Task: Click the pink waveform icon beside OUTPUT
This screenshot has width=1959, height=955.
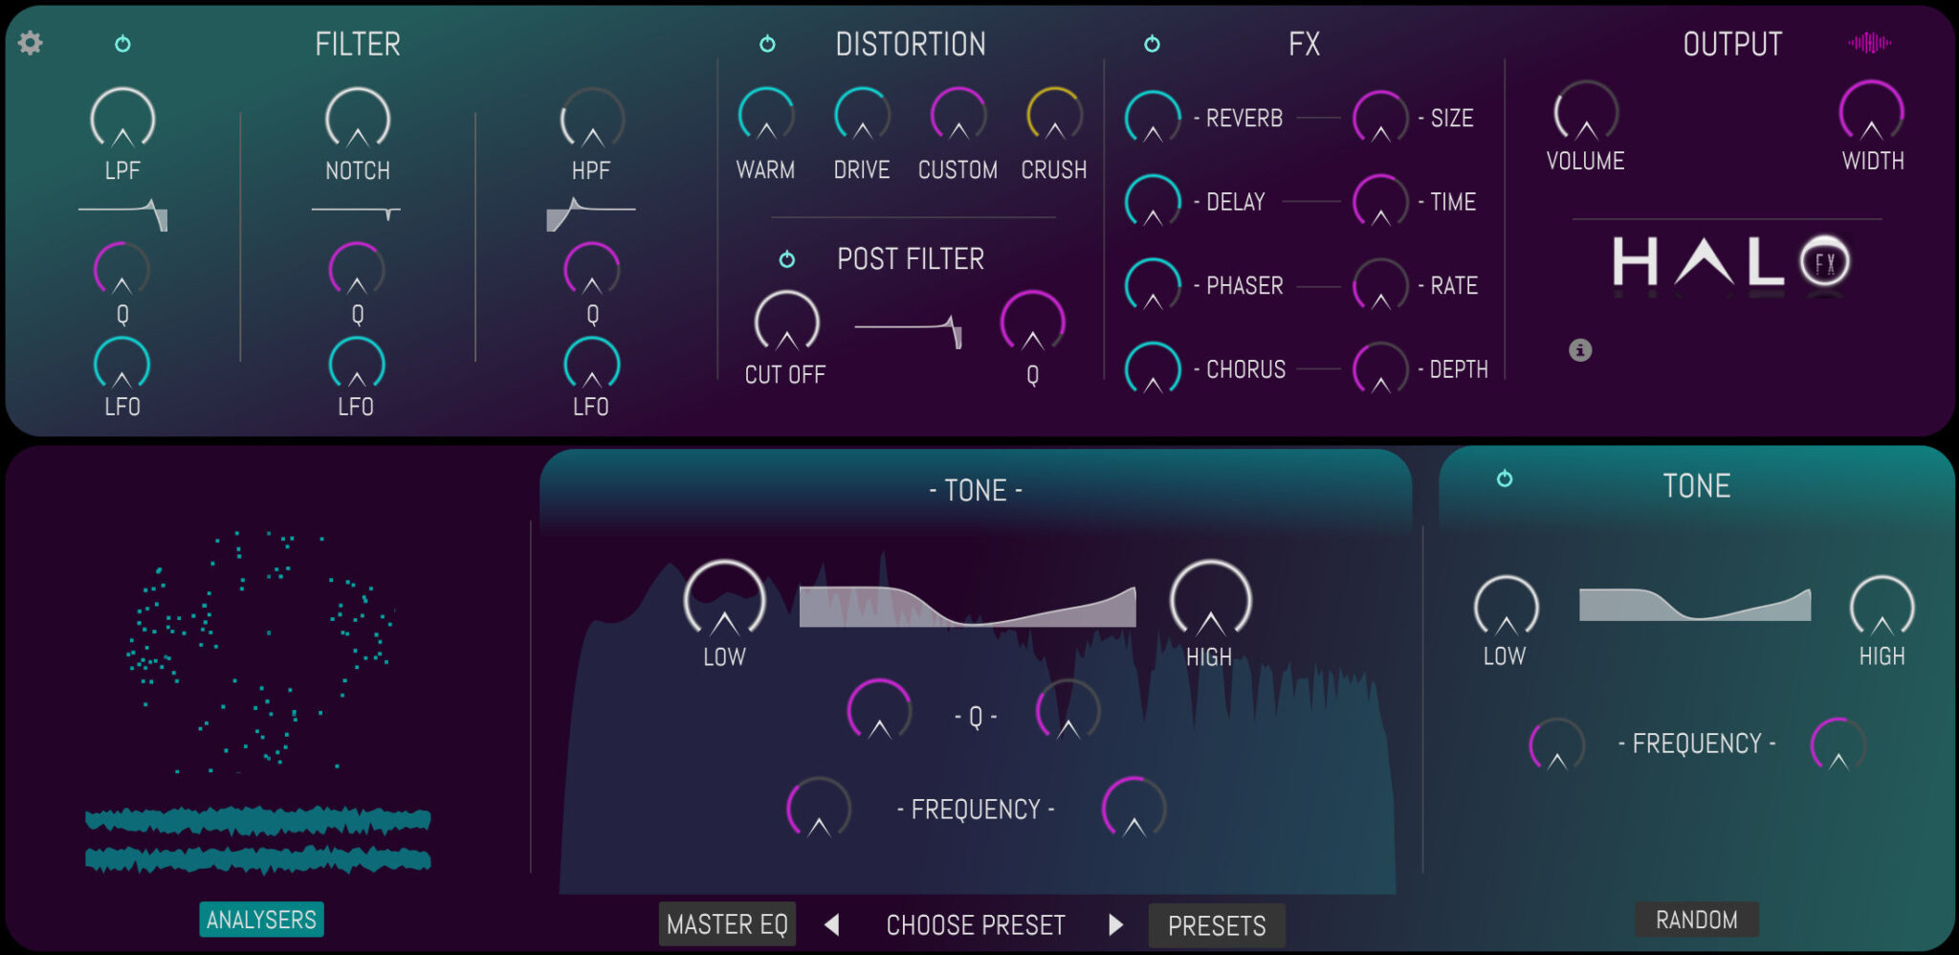Action: point(1869,43)
